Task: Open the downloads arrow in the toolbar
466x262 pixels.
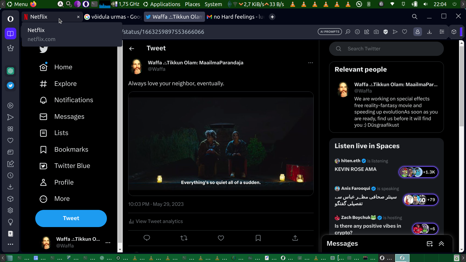Action: point(429,32)
